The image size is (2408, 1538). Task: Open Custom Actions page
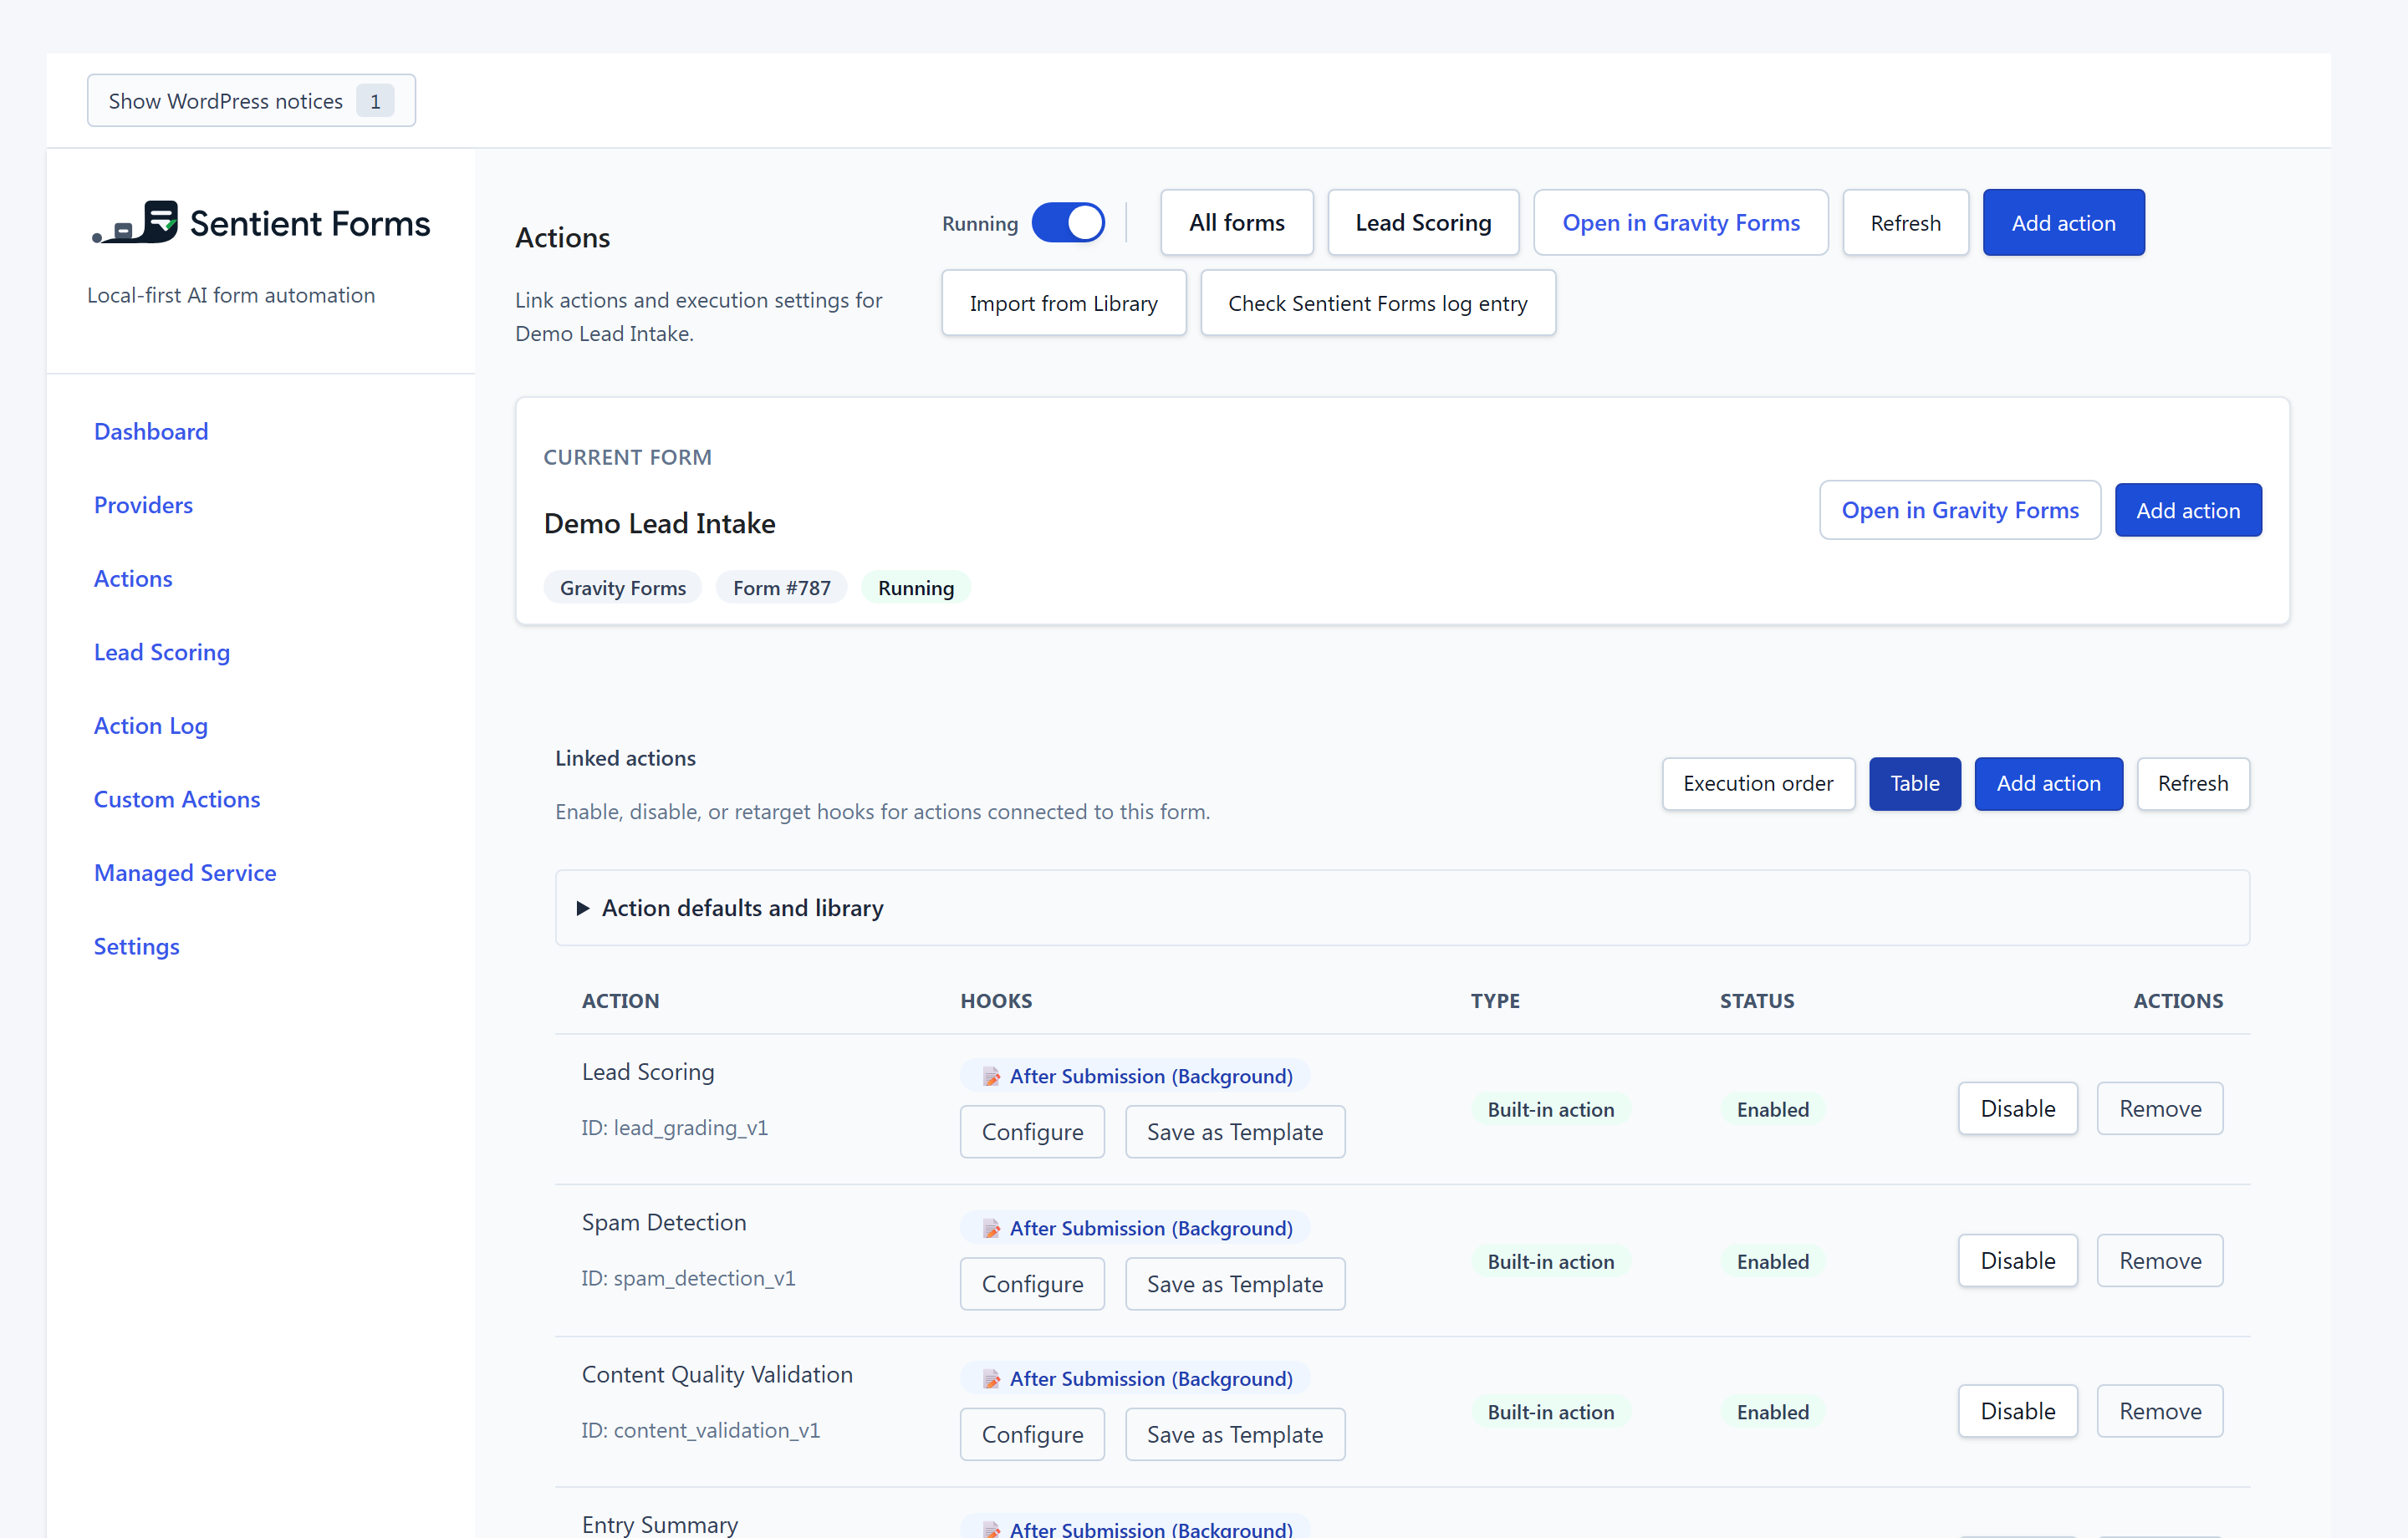177,799
